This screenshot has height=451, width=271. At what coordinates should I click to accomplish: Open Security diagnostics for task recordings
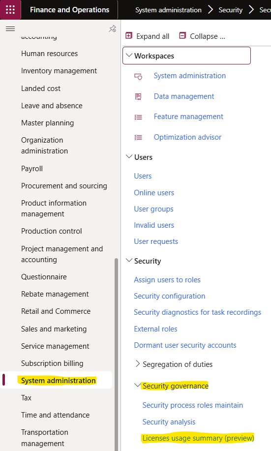[x=197, y=312]
